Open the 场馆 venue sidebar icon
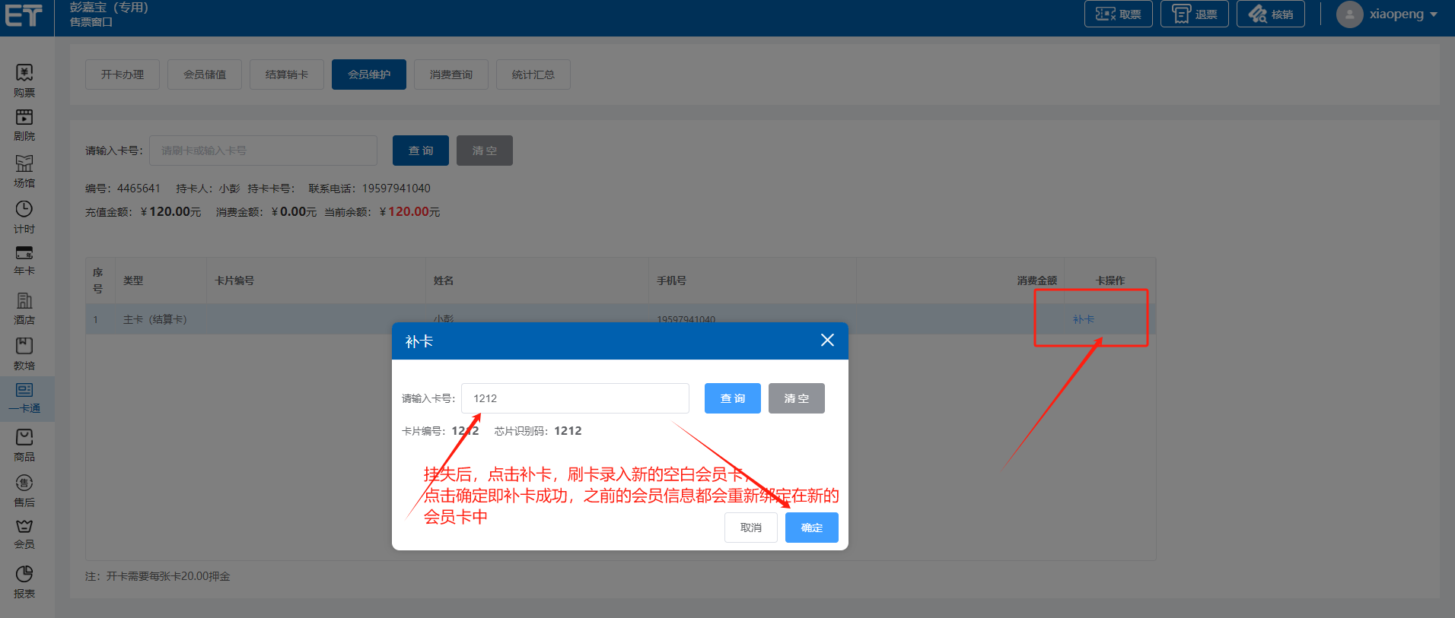The height and width of the screenshot is (618, 1455). pos(24,164)
